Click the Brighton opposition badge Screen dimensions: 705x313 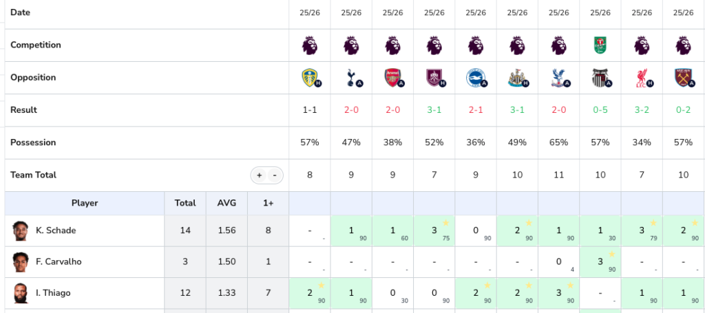[475, 78]
